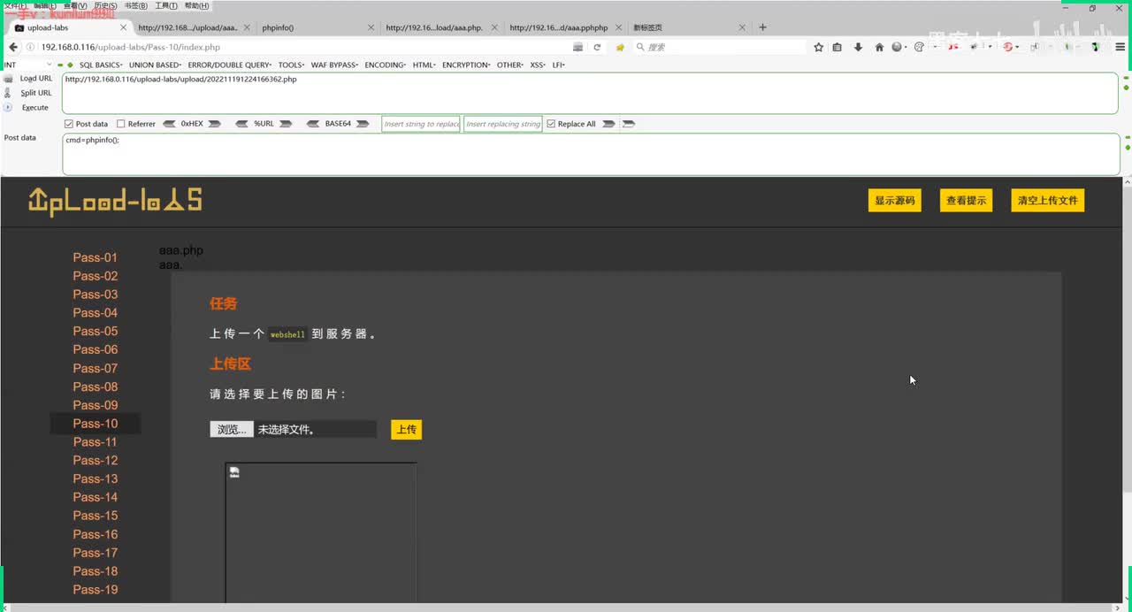Click the globe extension icon in toolbar
1132x612 pixels.
tap(898, 47)
